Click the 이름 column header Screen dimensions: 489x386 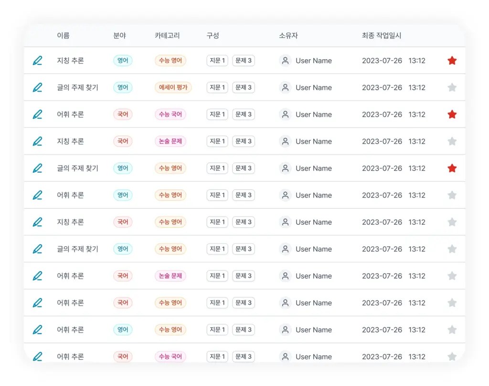pyautogui.click(x=63, y=36)
